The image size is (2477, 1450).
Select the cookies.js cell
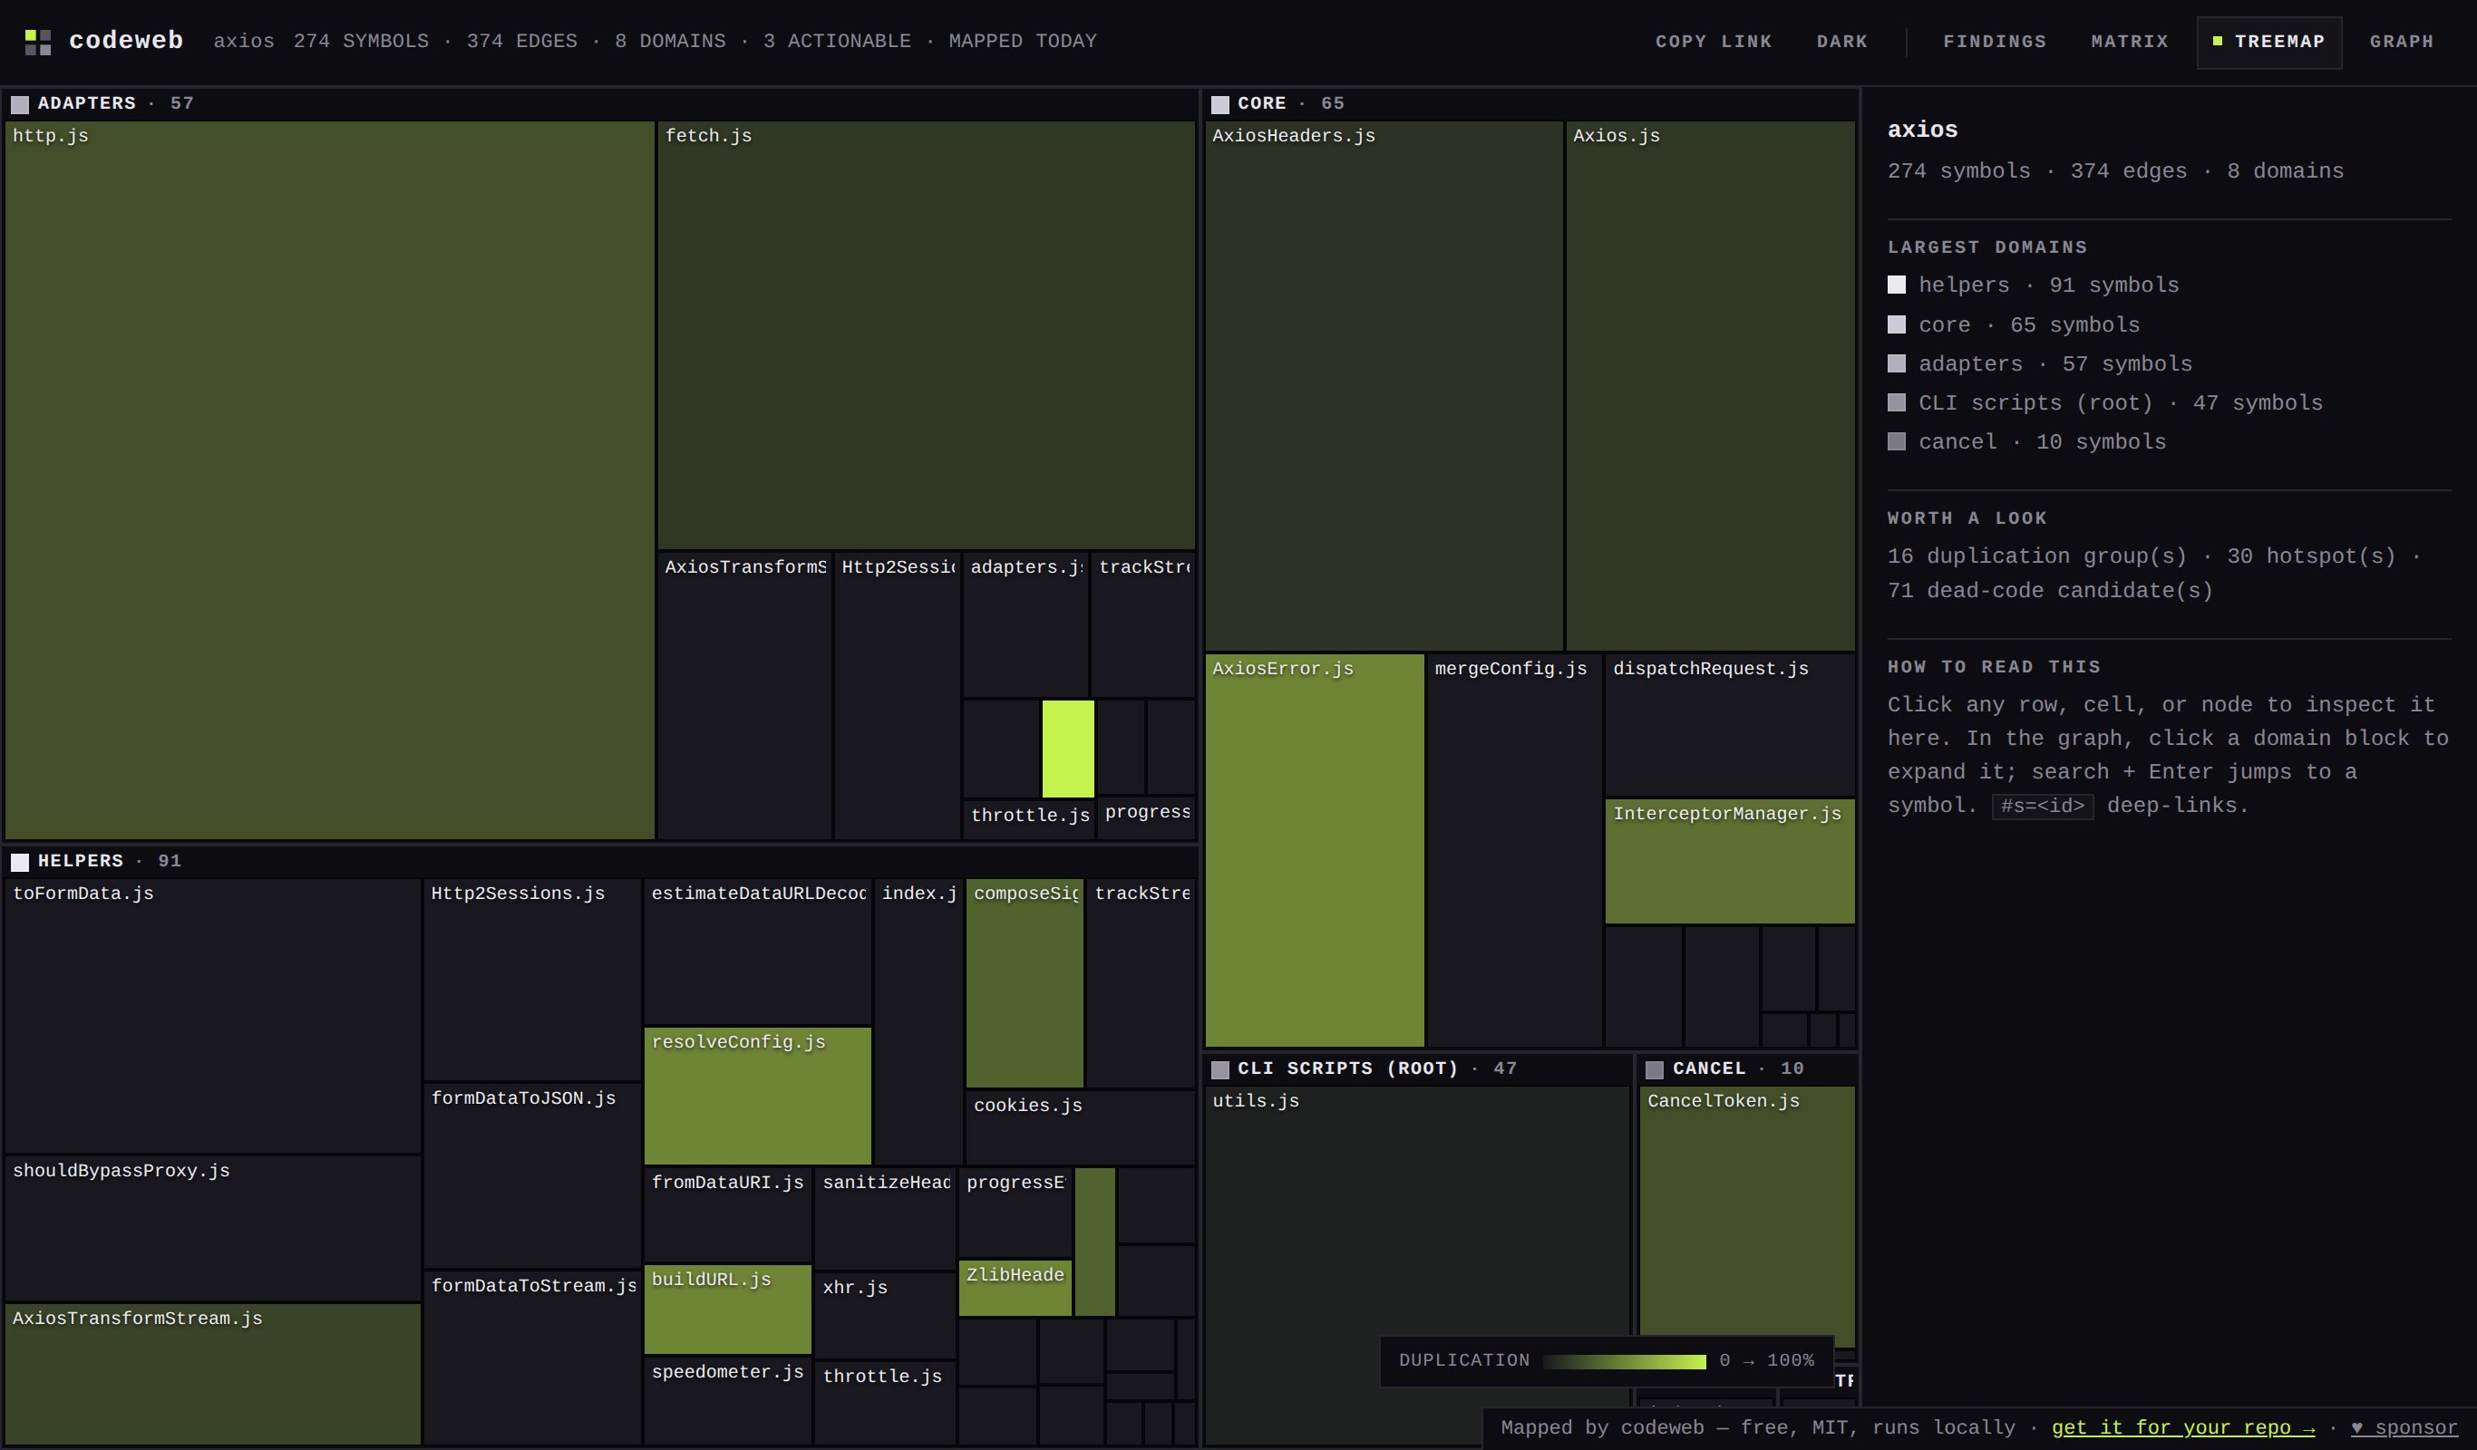click(x=1080, y=1126)
